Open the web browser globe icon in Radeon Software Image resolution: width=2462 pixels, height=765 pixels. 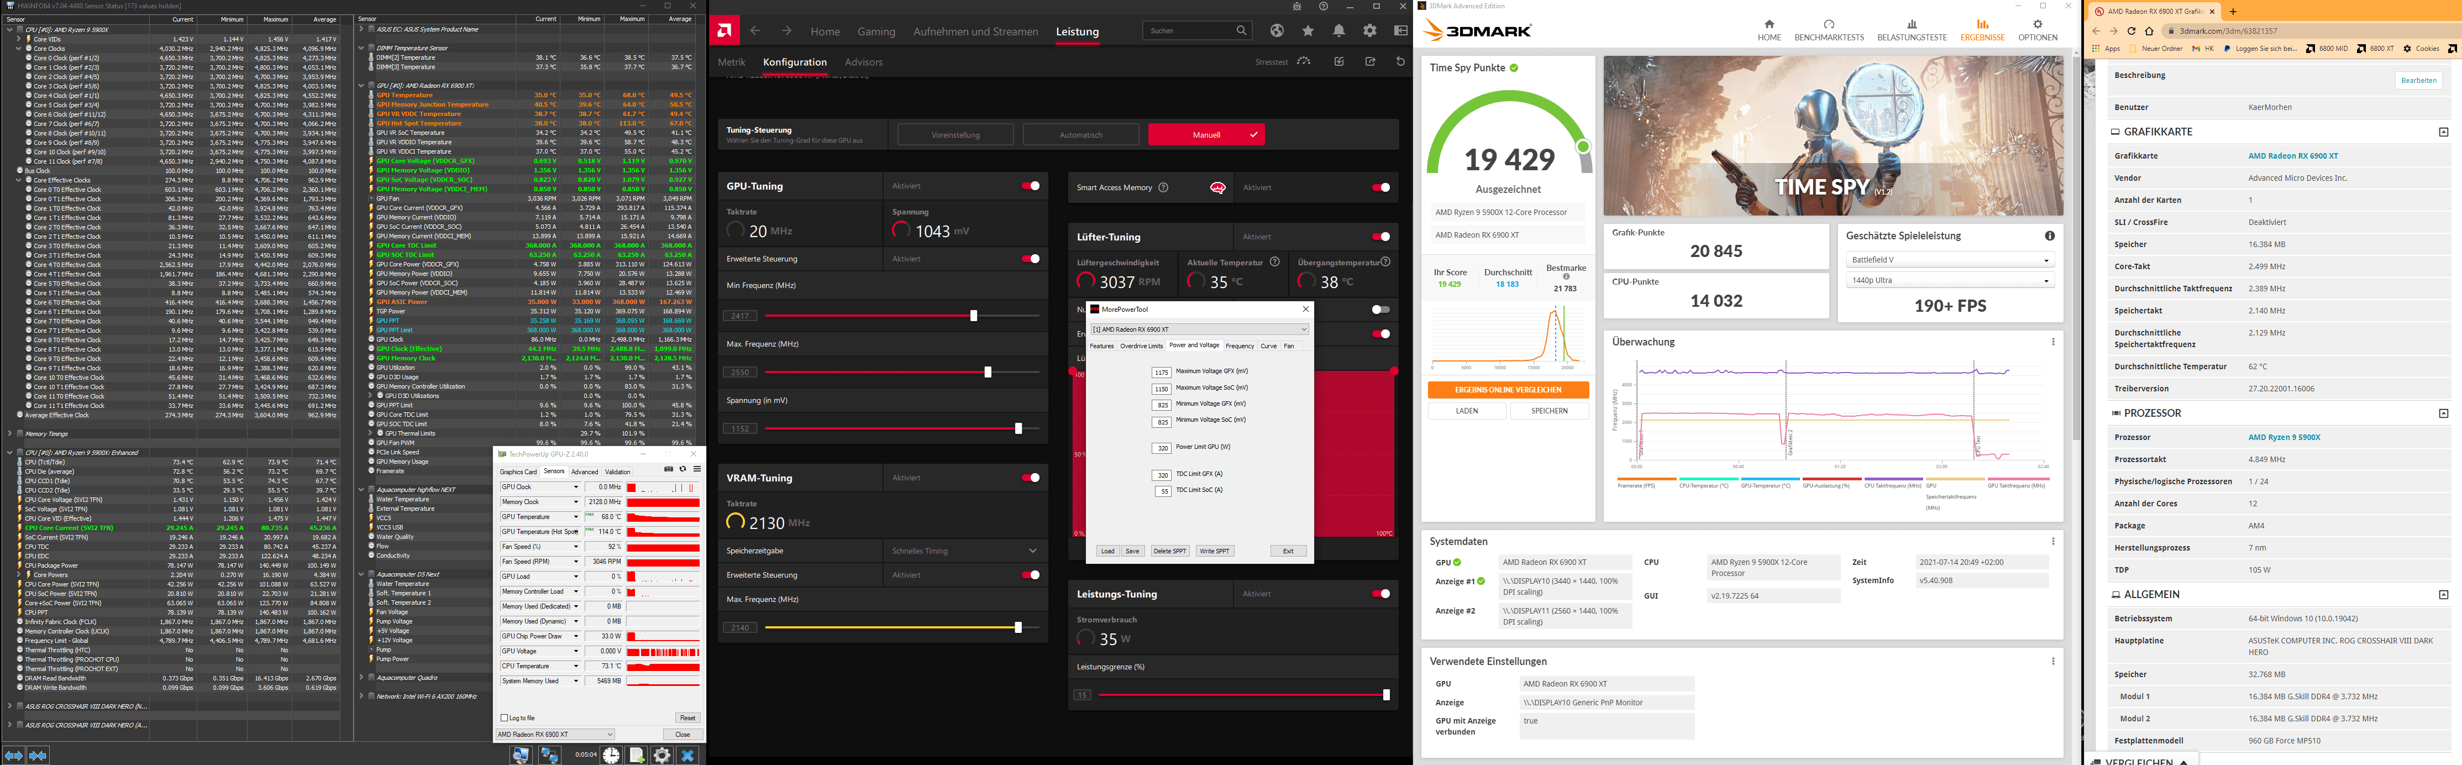click(x=1277, y=30)
